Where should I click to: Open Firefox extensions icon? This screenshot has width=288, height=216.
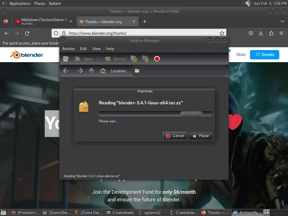pyautogui.click(x=271, y=33)
